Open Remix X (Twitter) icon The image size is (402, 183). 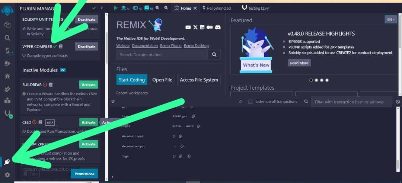(195, 27)
